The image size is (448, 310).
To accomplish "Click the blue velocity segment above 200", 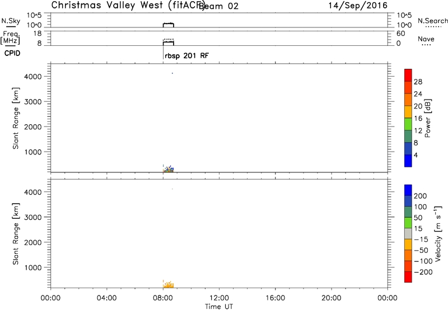I will (408, 190).
